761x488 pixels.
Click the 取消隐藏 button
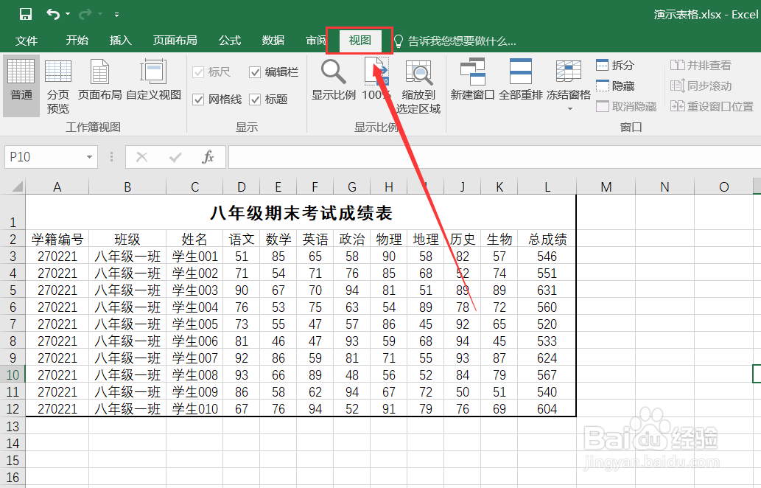pos(626,106)
